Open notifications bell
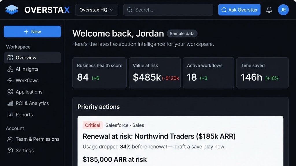 (x=269, y=10)
